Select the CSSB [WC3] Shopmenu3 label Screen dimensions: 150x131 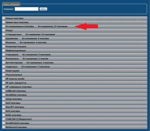[19, 119]
